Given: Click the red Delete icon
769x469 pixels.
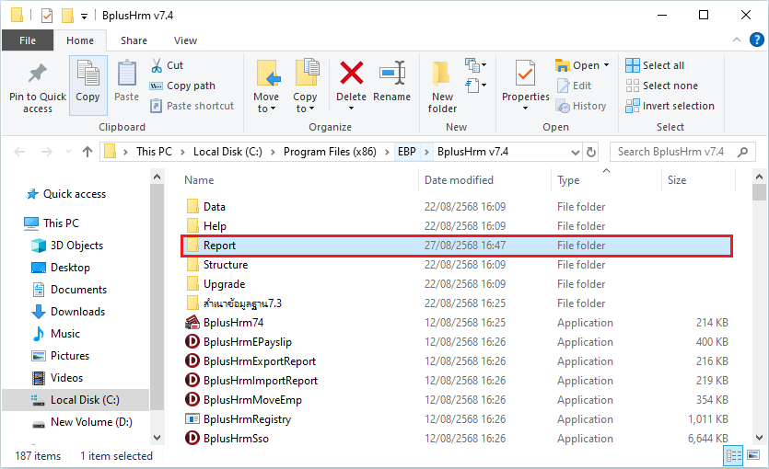Looking at the screenshot, I should pos(351,74).
